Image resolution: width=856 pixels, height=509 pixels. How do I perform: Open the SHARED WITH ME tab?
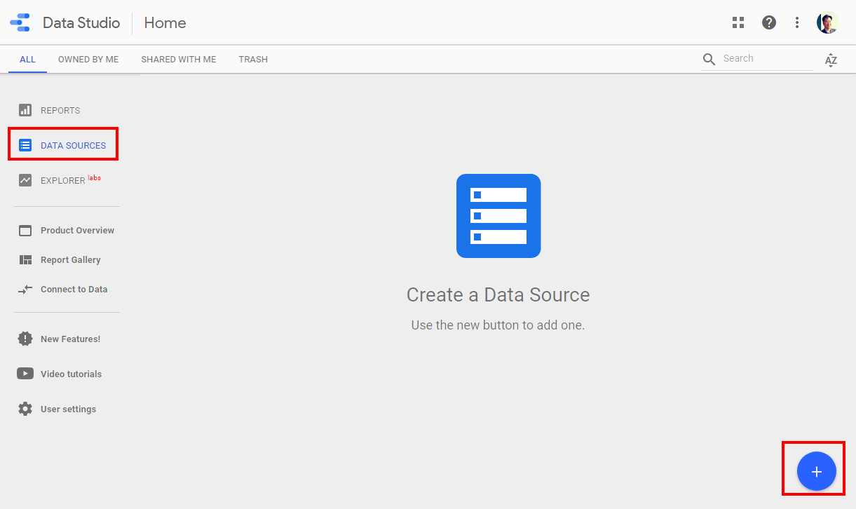(x=178, y=60)
